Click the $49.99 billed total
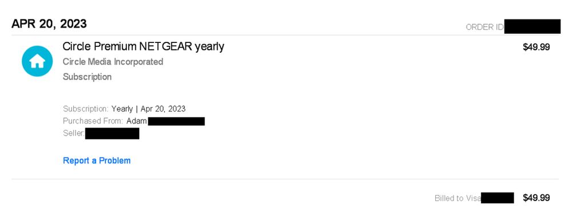572x206 pixels. 537,198
